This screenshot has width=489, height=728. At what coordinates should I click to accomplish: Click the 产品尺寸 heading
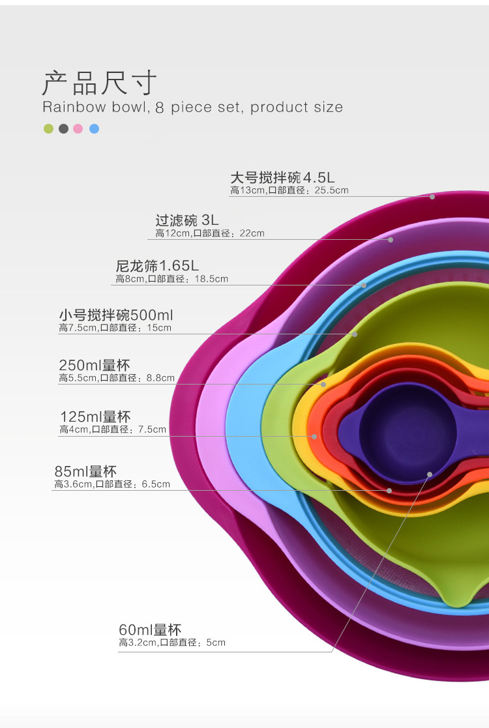(99, 83)
